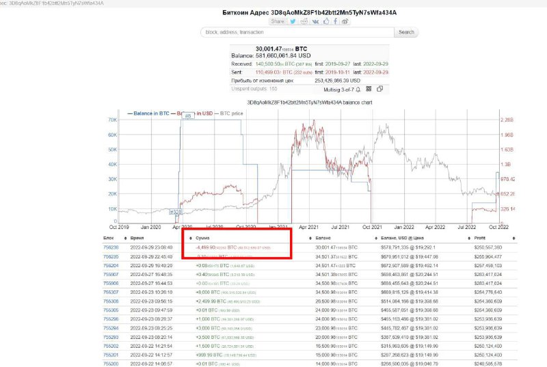Screen dimensions: 547x367
Task: Click the 253,426,086.39 USD profit value
Action: click(x=337, y=81)
